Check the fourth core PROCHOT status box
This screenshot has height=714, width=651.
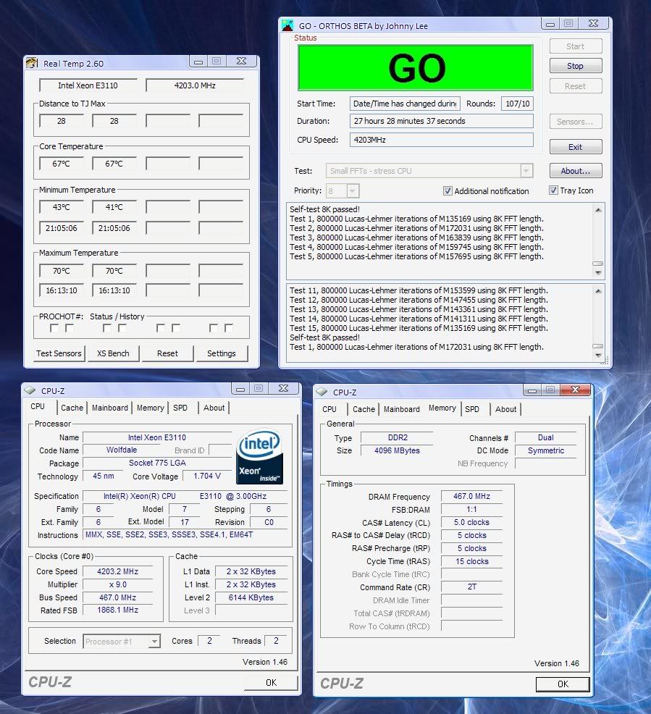[213, 328]
